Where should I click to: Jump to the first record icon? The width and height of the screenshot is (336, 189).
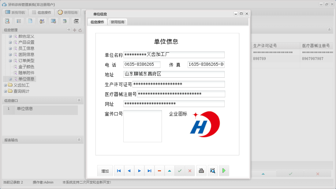pos(119,171)
